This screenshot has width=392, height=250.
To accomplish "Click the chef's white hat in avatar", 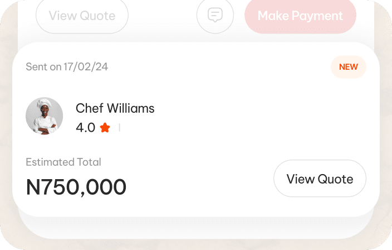I will 45,104.
